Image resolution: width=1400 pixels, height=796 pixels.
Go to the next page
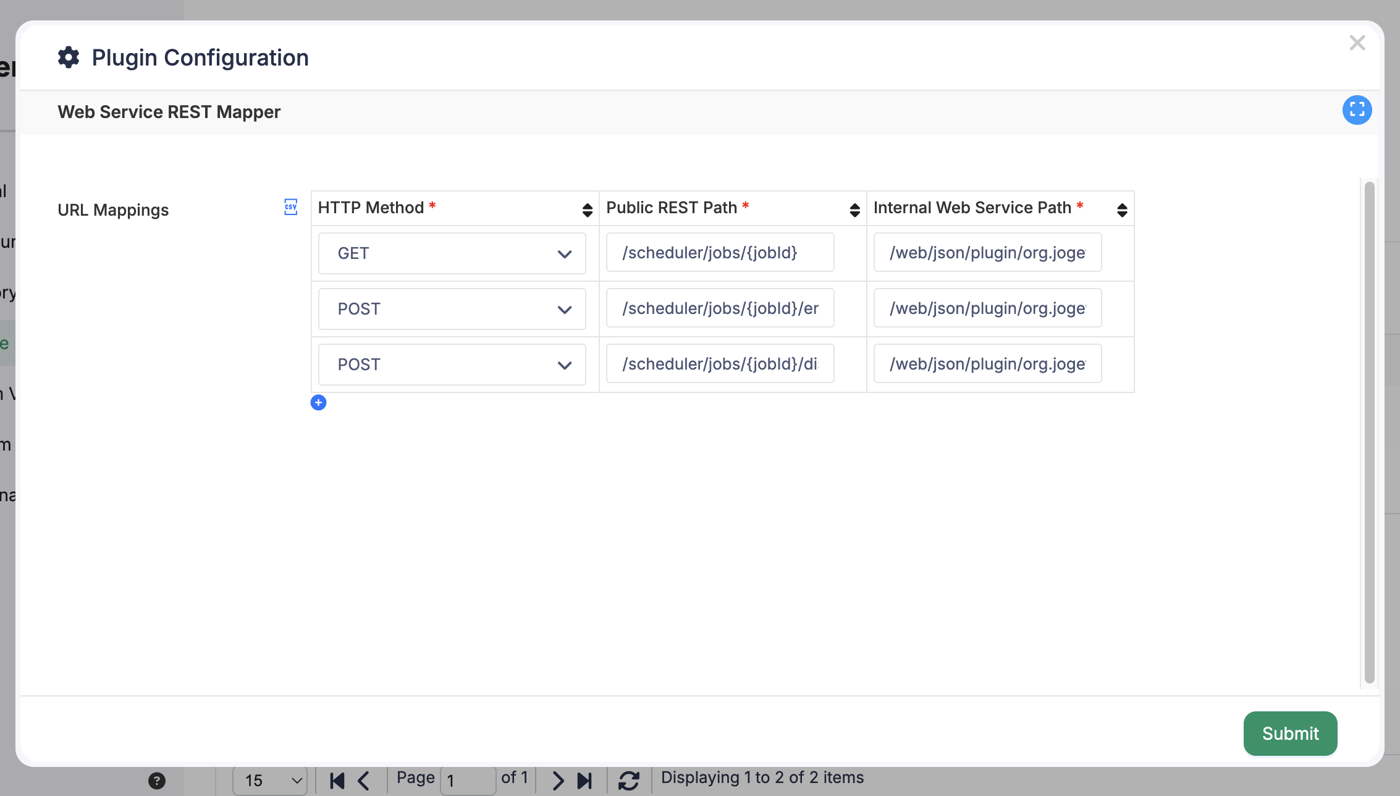pyautogui.click(x=557, y=781)
